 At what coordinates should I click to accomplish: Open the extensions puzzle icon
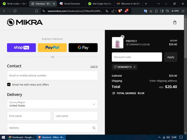156,11
